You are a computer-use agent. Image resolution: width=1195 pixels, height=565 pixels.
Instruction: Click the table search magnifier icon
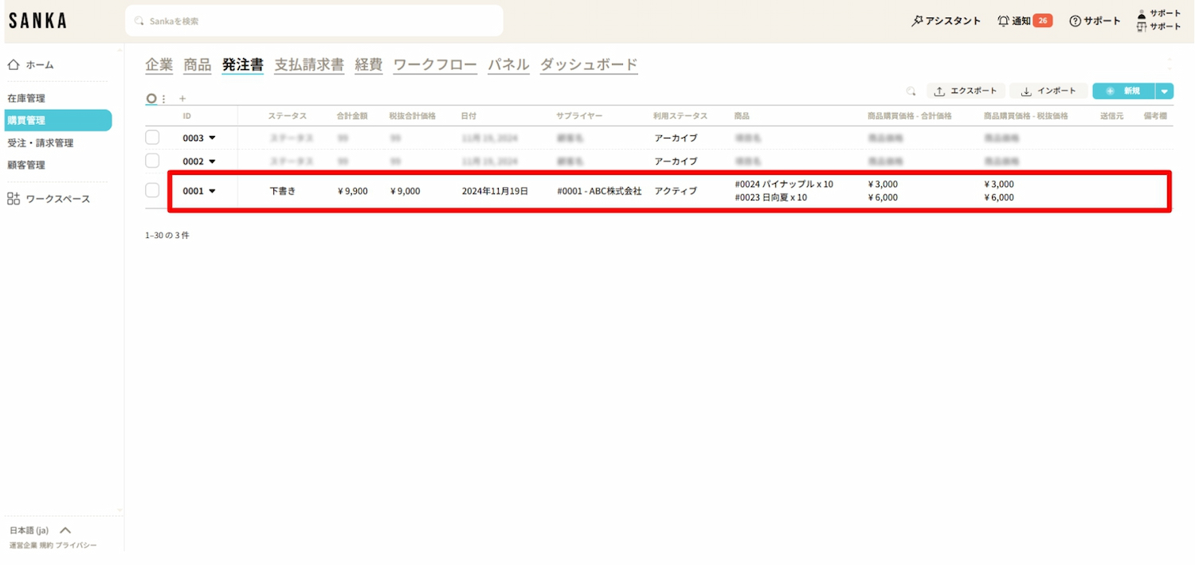point(911,92)
